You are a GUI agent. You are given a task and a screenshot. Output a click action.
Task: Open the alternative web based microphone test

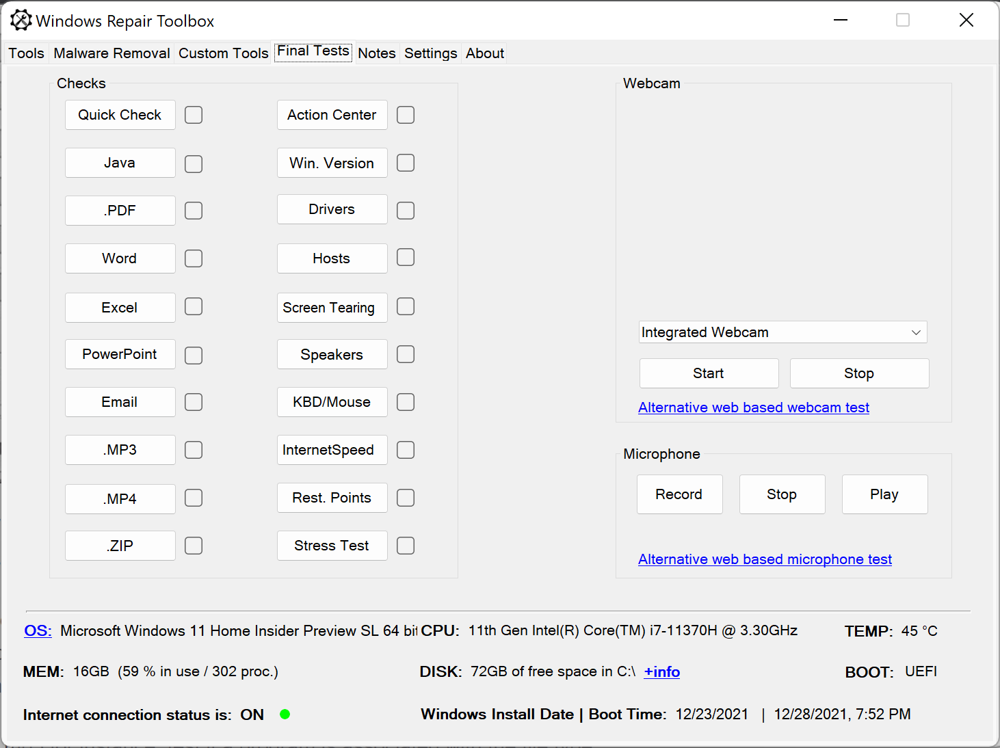tap(765, 559)
